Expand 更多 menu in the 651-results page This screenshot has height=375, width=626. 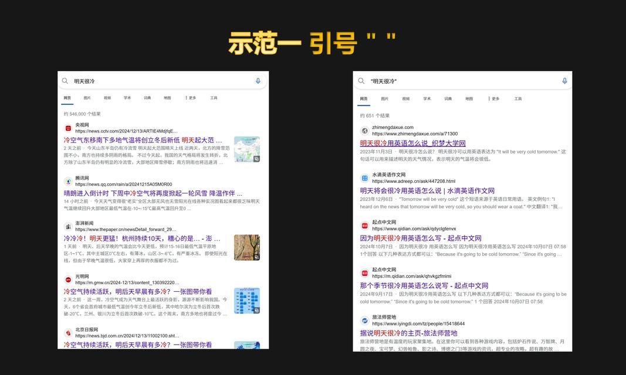pos(493,98)
